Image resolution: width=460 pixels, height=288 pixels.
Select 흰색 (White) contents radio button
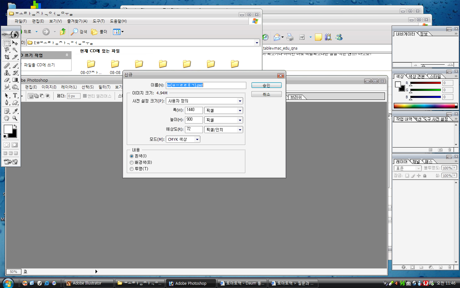point(132,156)
